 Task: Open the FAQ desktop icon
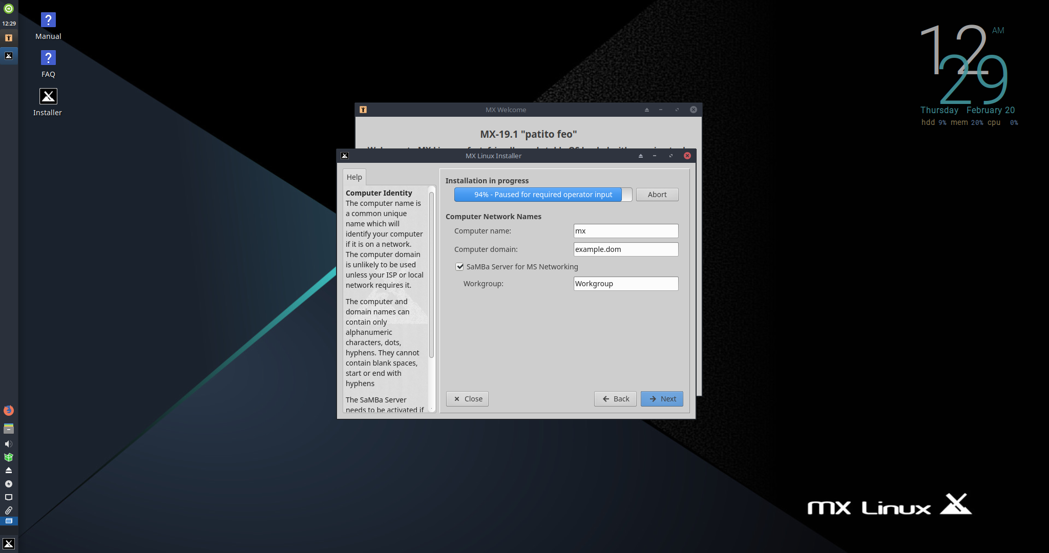click(48, 64)
